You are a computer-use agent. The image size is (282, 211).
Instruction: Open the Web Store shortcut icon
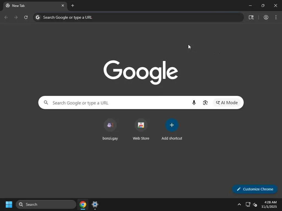[141, 125]
